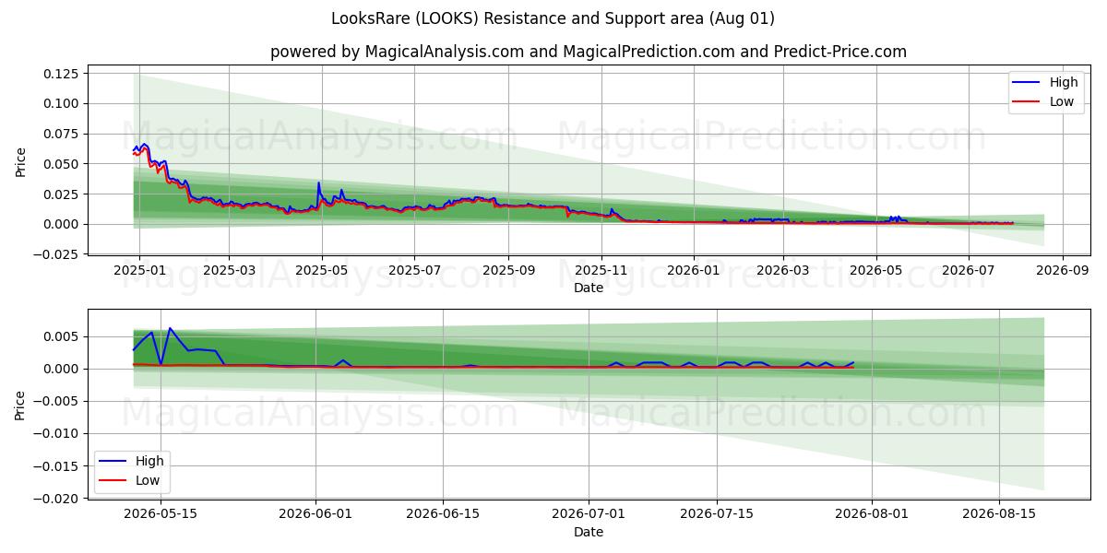Click 'Low' in the top chart legend
Screen dimensions: 1107x553
[x=1062, y=101]
